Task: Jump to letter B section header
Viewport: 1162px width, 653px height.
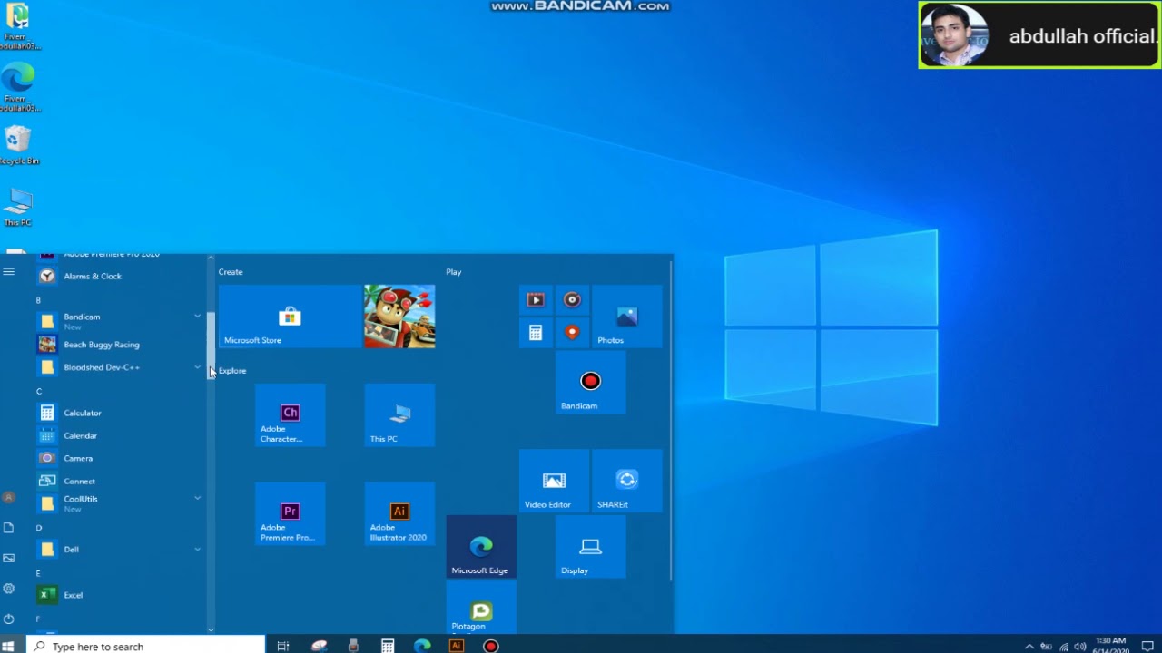Action: [x=38, y=300]
